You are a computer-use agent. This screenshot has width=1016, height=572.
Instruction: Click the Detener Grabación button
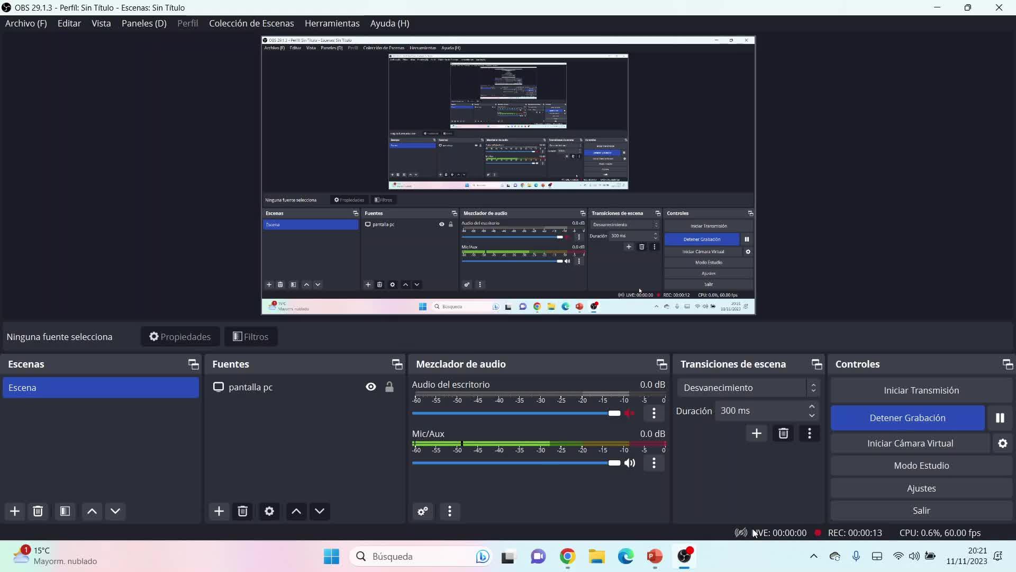pos(907,418)
